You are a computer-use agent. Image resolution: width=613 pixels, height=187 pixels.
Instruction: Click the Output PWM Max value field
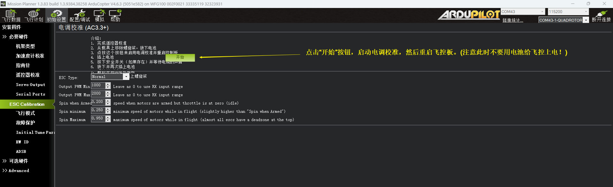pyautogui.click(x=98, y=94)
